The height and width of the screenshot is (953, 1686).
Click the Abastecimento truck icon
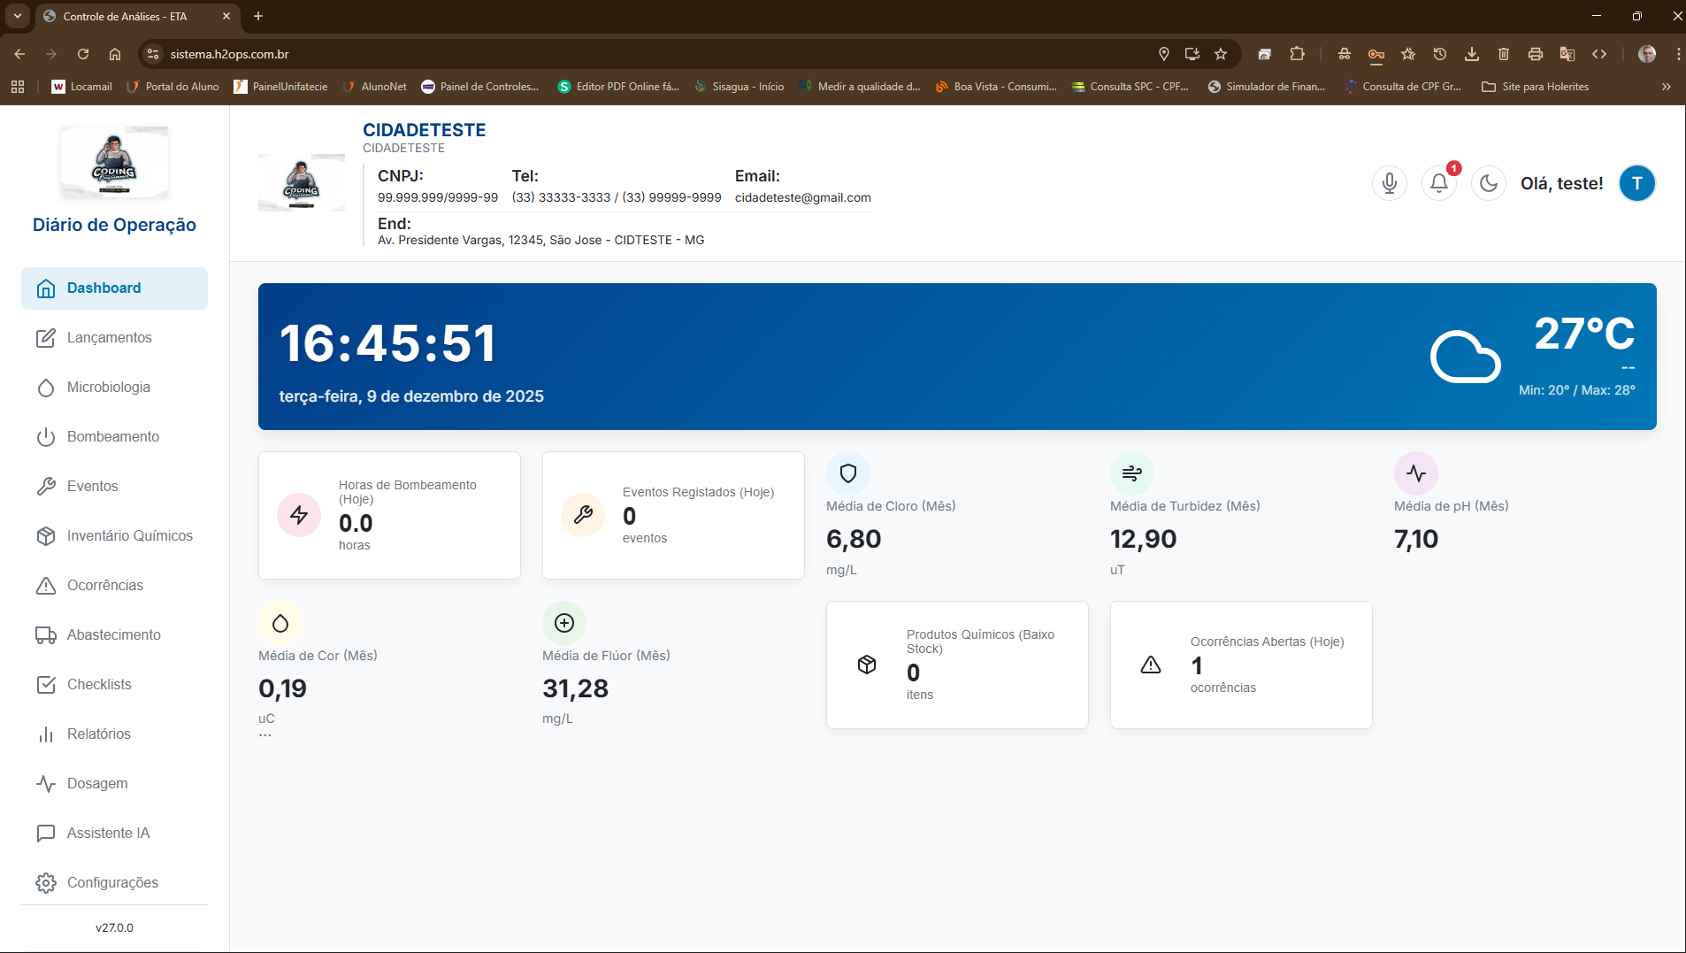(x=45, y=634)
